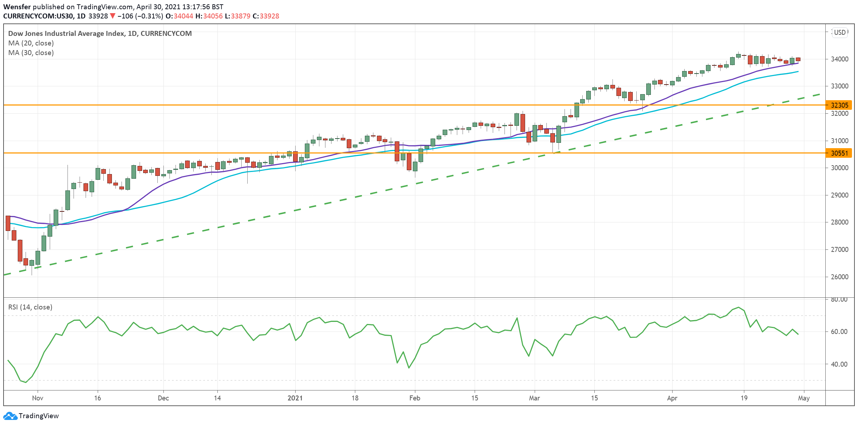
Task: Click the USD currency label on price axis
Action: [x=840, y=32]
